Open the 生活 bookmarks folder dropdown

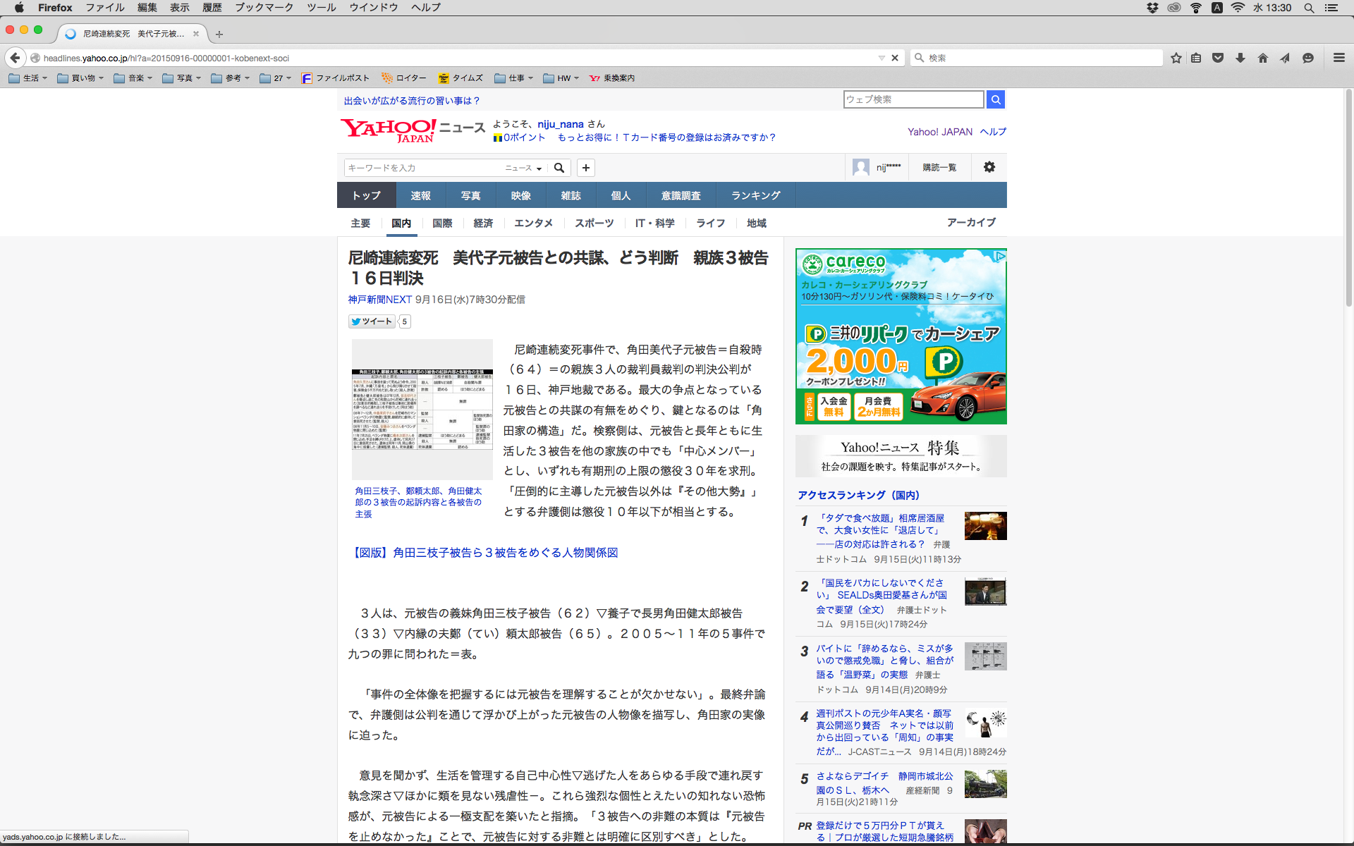pyautogui.click(x=28, y=78)
